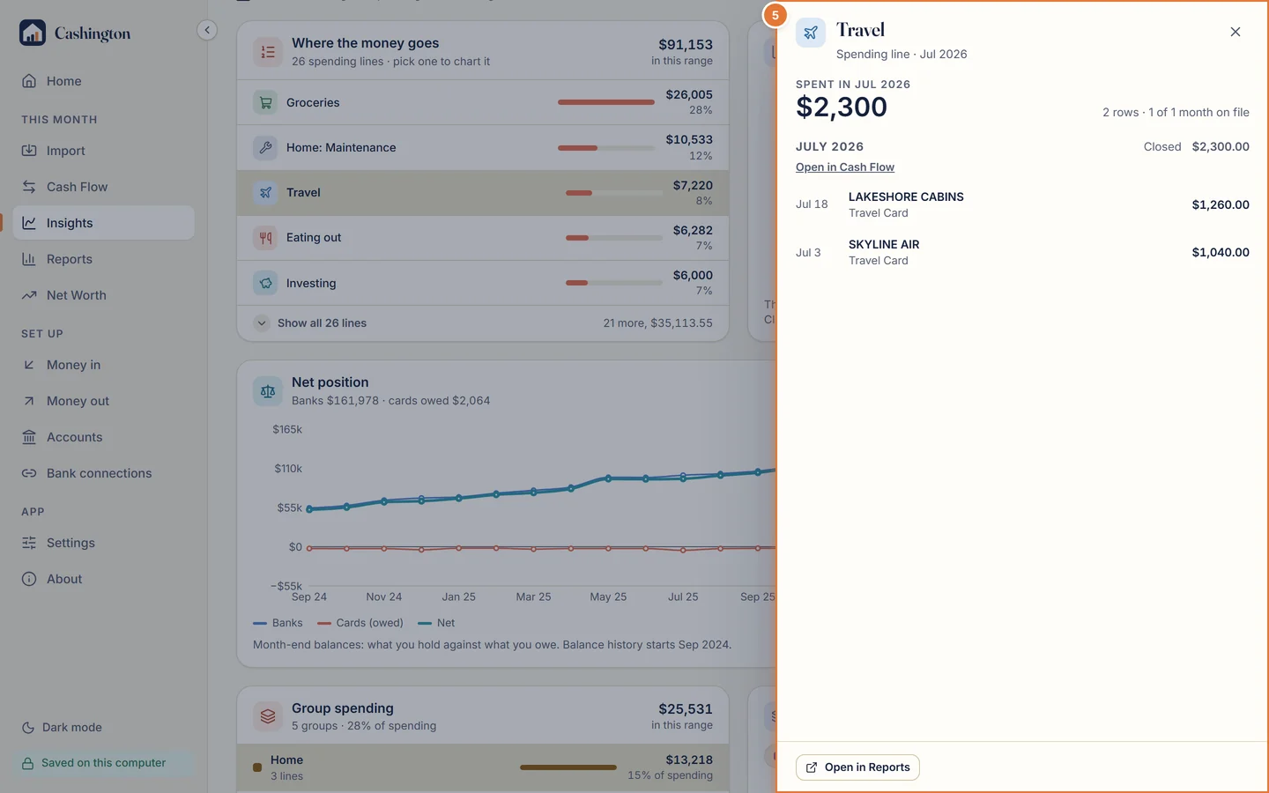This screenshot has height=793, width=1269.
Task: Toggle the Banks legend entry
Action: [x=278, y=623]
